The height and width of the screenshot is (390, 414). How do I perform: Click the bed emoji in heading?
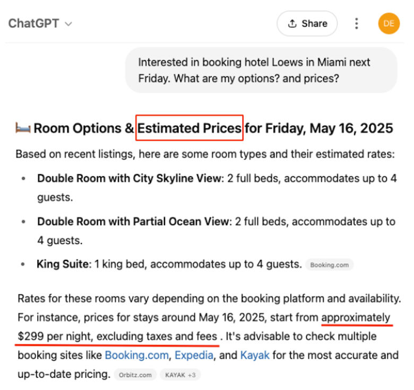pyautogui.click(x=23, y=128)
